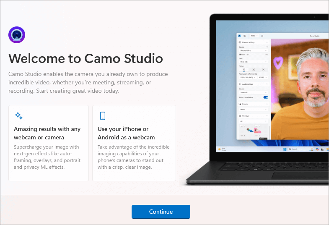The image size is (329, 225).
Task: Click the pink overlay thumbnail in Overlays
Action: 257,131
